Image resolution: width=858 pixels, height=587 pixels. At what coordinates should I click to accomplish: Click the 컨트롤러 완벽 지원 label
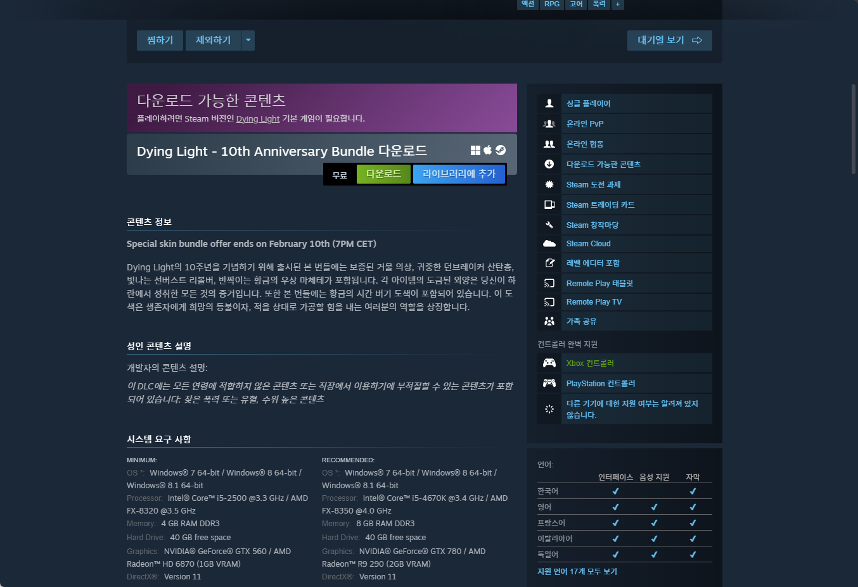tap(568, 344)
